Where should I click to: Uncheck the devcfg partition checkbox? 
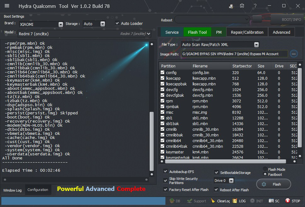pos(162,89)
